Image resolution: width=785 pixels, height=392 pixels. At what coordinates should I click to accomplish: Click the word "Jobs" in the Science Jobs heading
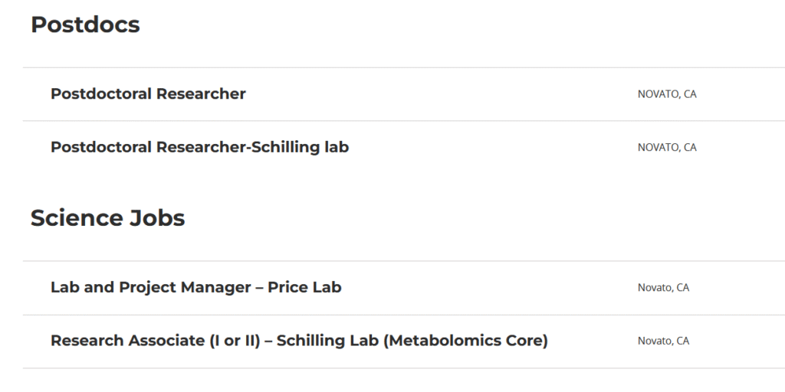[x=156, y=218]
